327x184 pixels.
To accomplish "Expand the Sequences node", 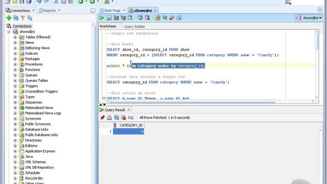I will (x=15, y=102).
